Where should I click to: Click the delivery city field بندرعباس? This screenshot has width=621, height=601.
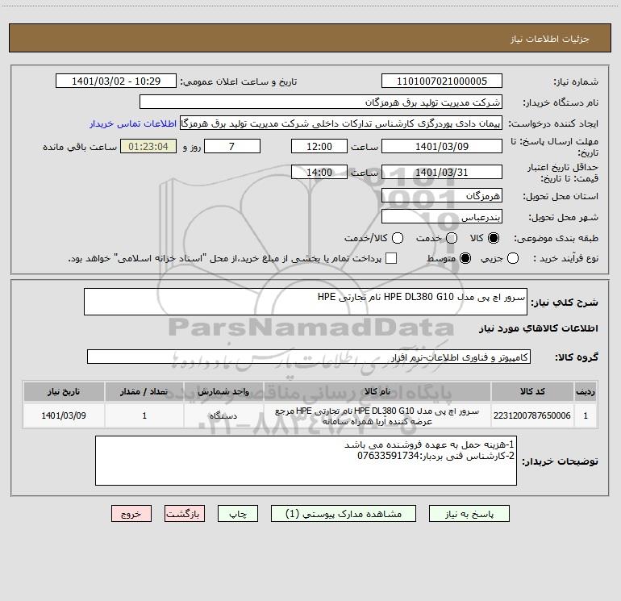pyautogui.click(x=442, y=216)
